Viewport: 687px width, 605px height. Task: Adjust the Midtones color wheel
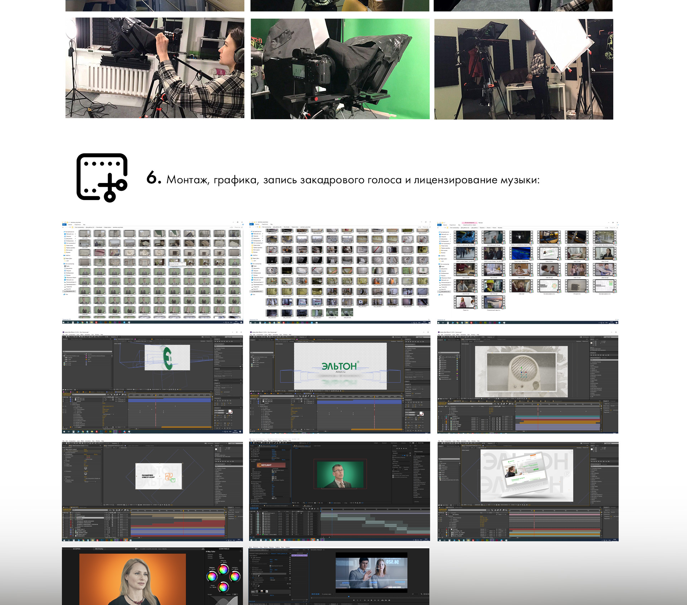[223, 569]
